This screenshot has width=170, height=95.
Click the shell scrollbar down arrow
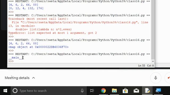[x=153, y=61]
